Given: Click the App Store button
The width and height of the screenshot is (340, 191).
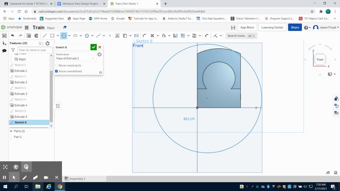Looking at the screenshot, I should coord(247,27).
